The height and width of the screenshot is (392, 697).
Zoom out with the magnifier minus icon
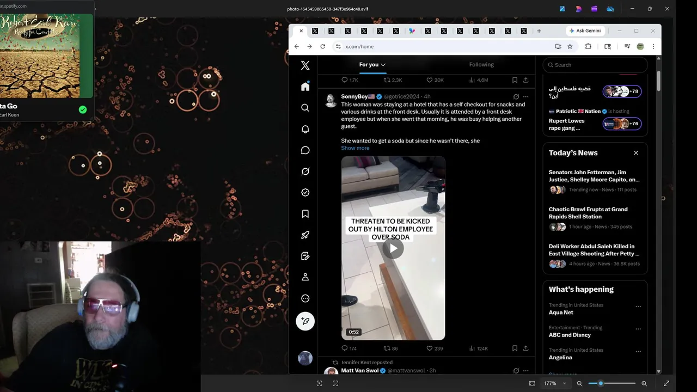coord(579,383)
